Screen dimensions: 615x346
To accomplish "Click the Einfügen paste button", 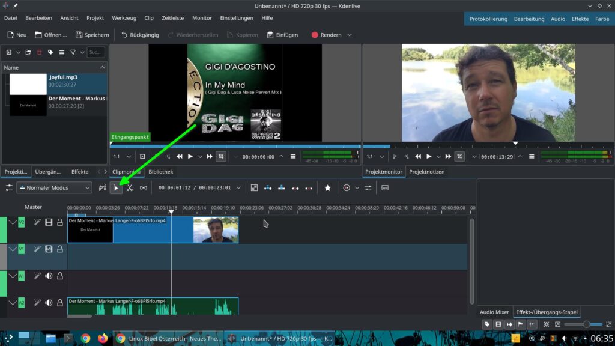I will click(x=283, y=35).
